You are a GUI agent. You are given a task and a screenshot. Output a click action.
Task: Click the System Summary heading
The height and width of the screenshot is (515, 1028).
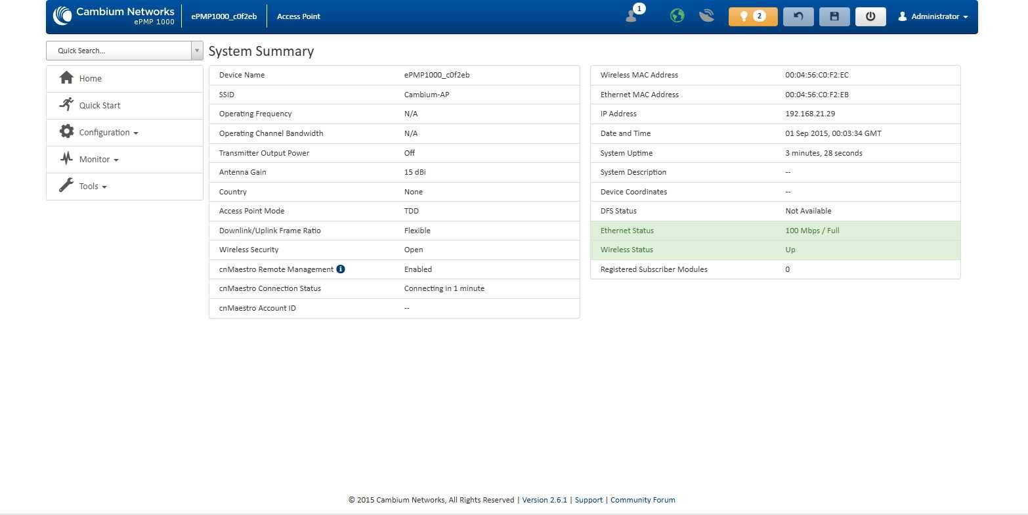261,51
